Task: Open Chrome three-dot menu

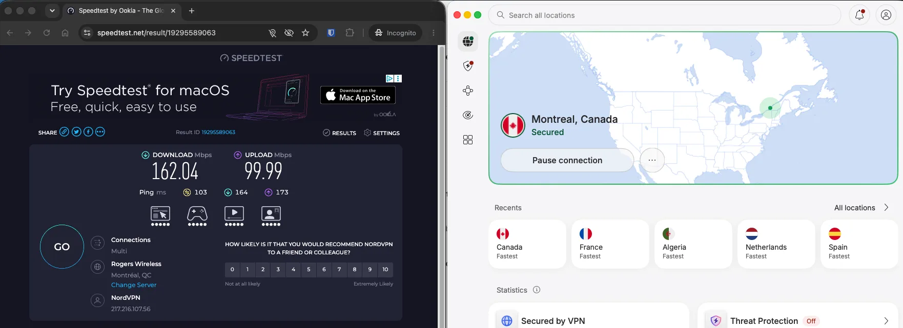Action: 434,33
